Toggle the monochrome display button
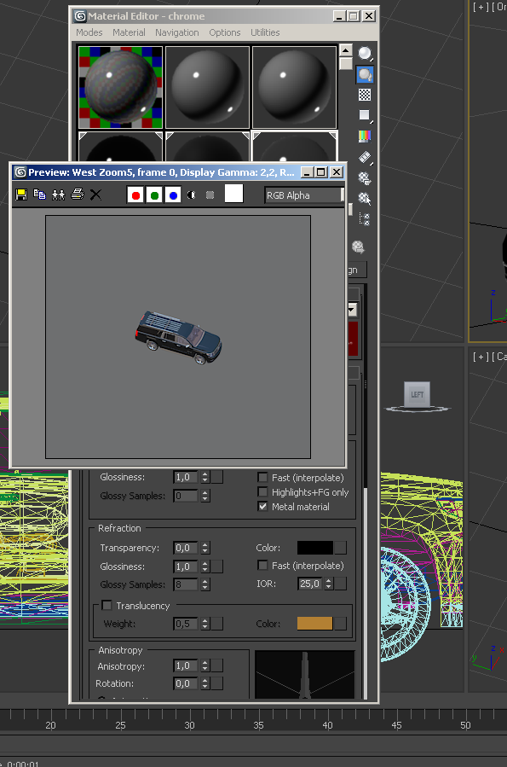The image size is (507, 767). pyautogui.click(x=210, y=195)
